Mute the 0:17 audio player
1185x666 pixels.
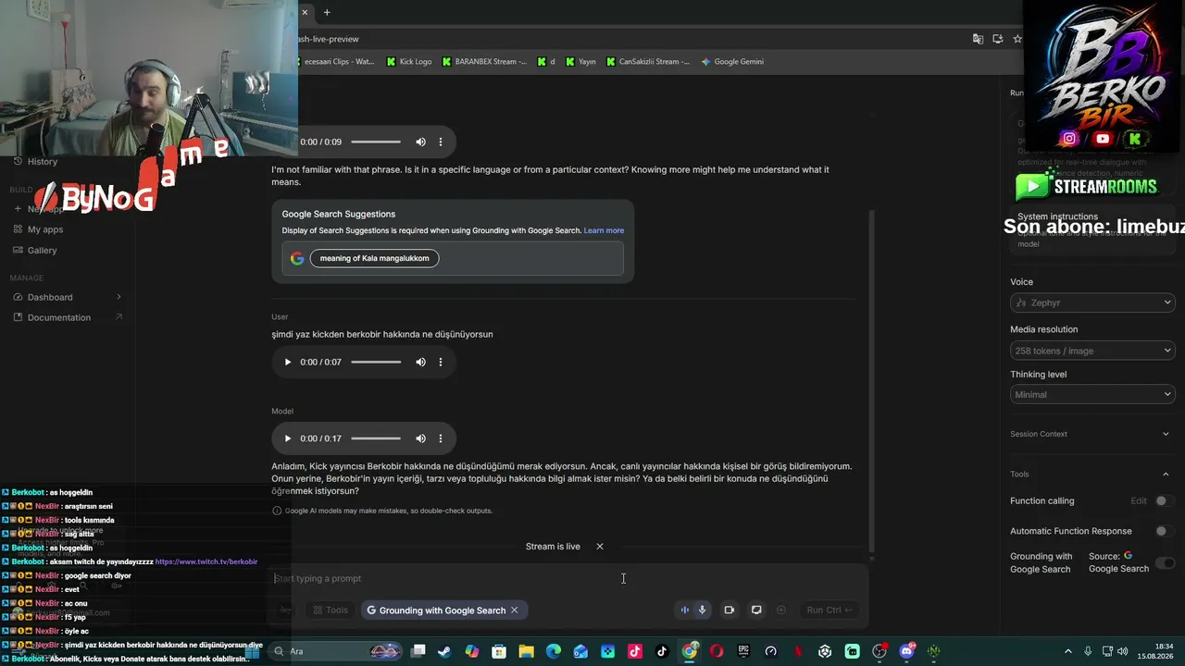pyautogui.click(x=420, y=438)
